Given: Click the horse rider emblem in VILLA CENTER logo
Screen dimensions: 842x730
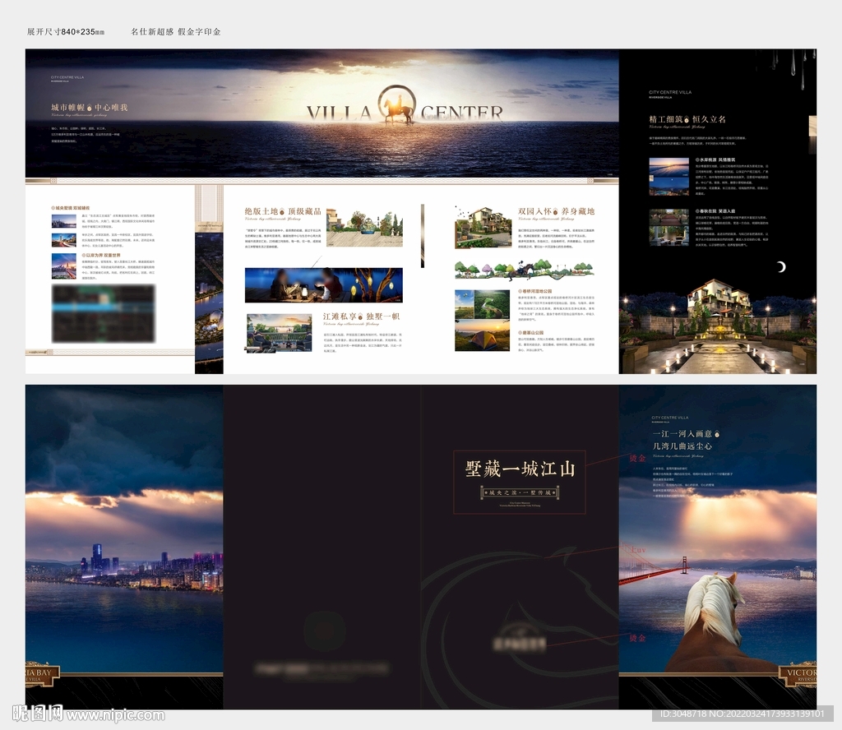Looking at the screenshot, I should click(x=397, y=105).
